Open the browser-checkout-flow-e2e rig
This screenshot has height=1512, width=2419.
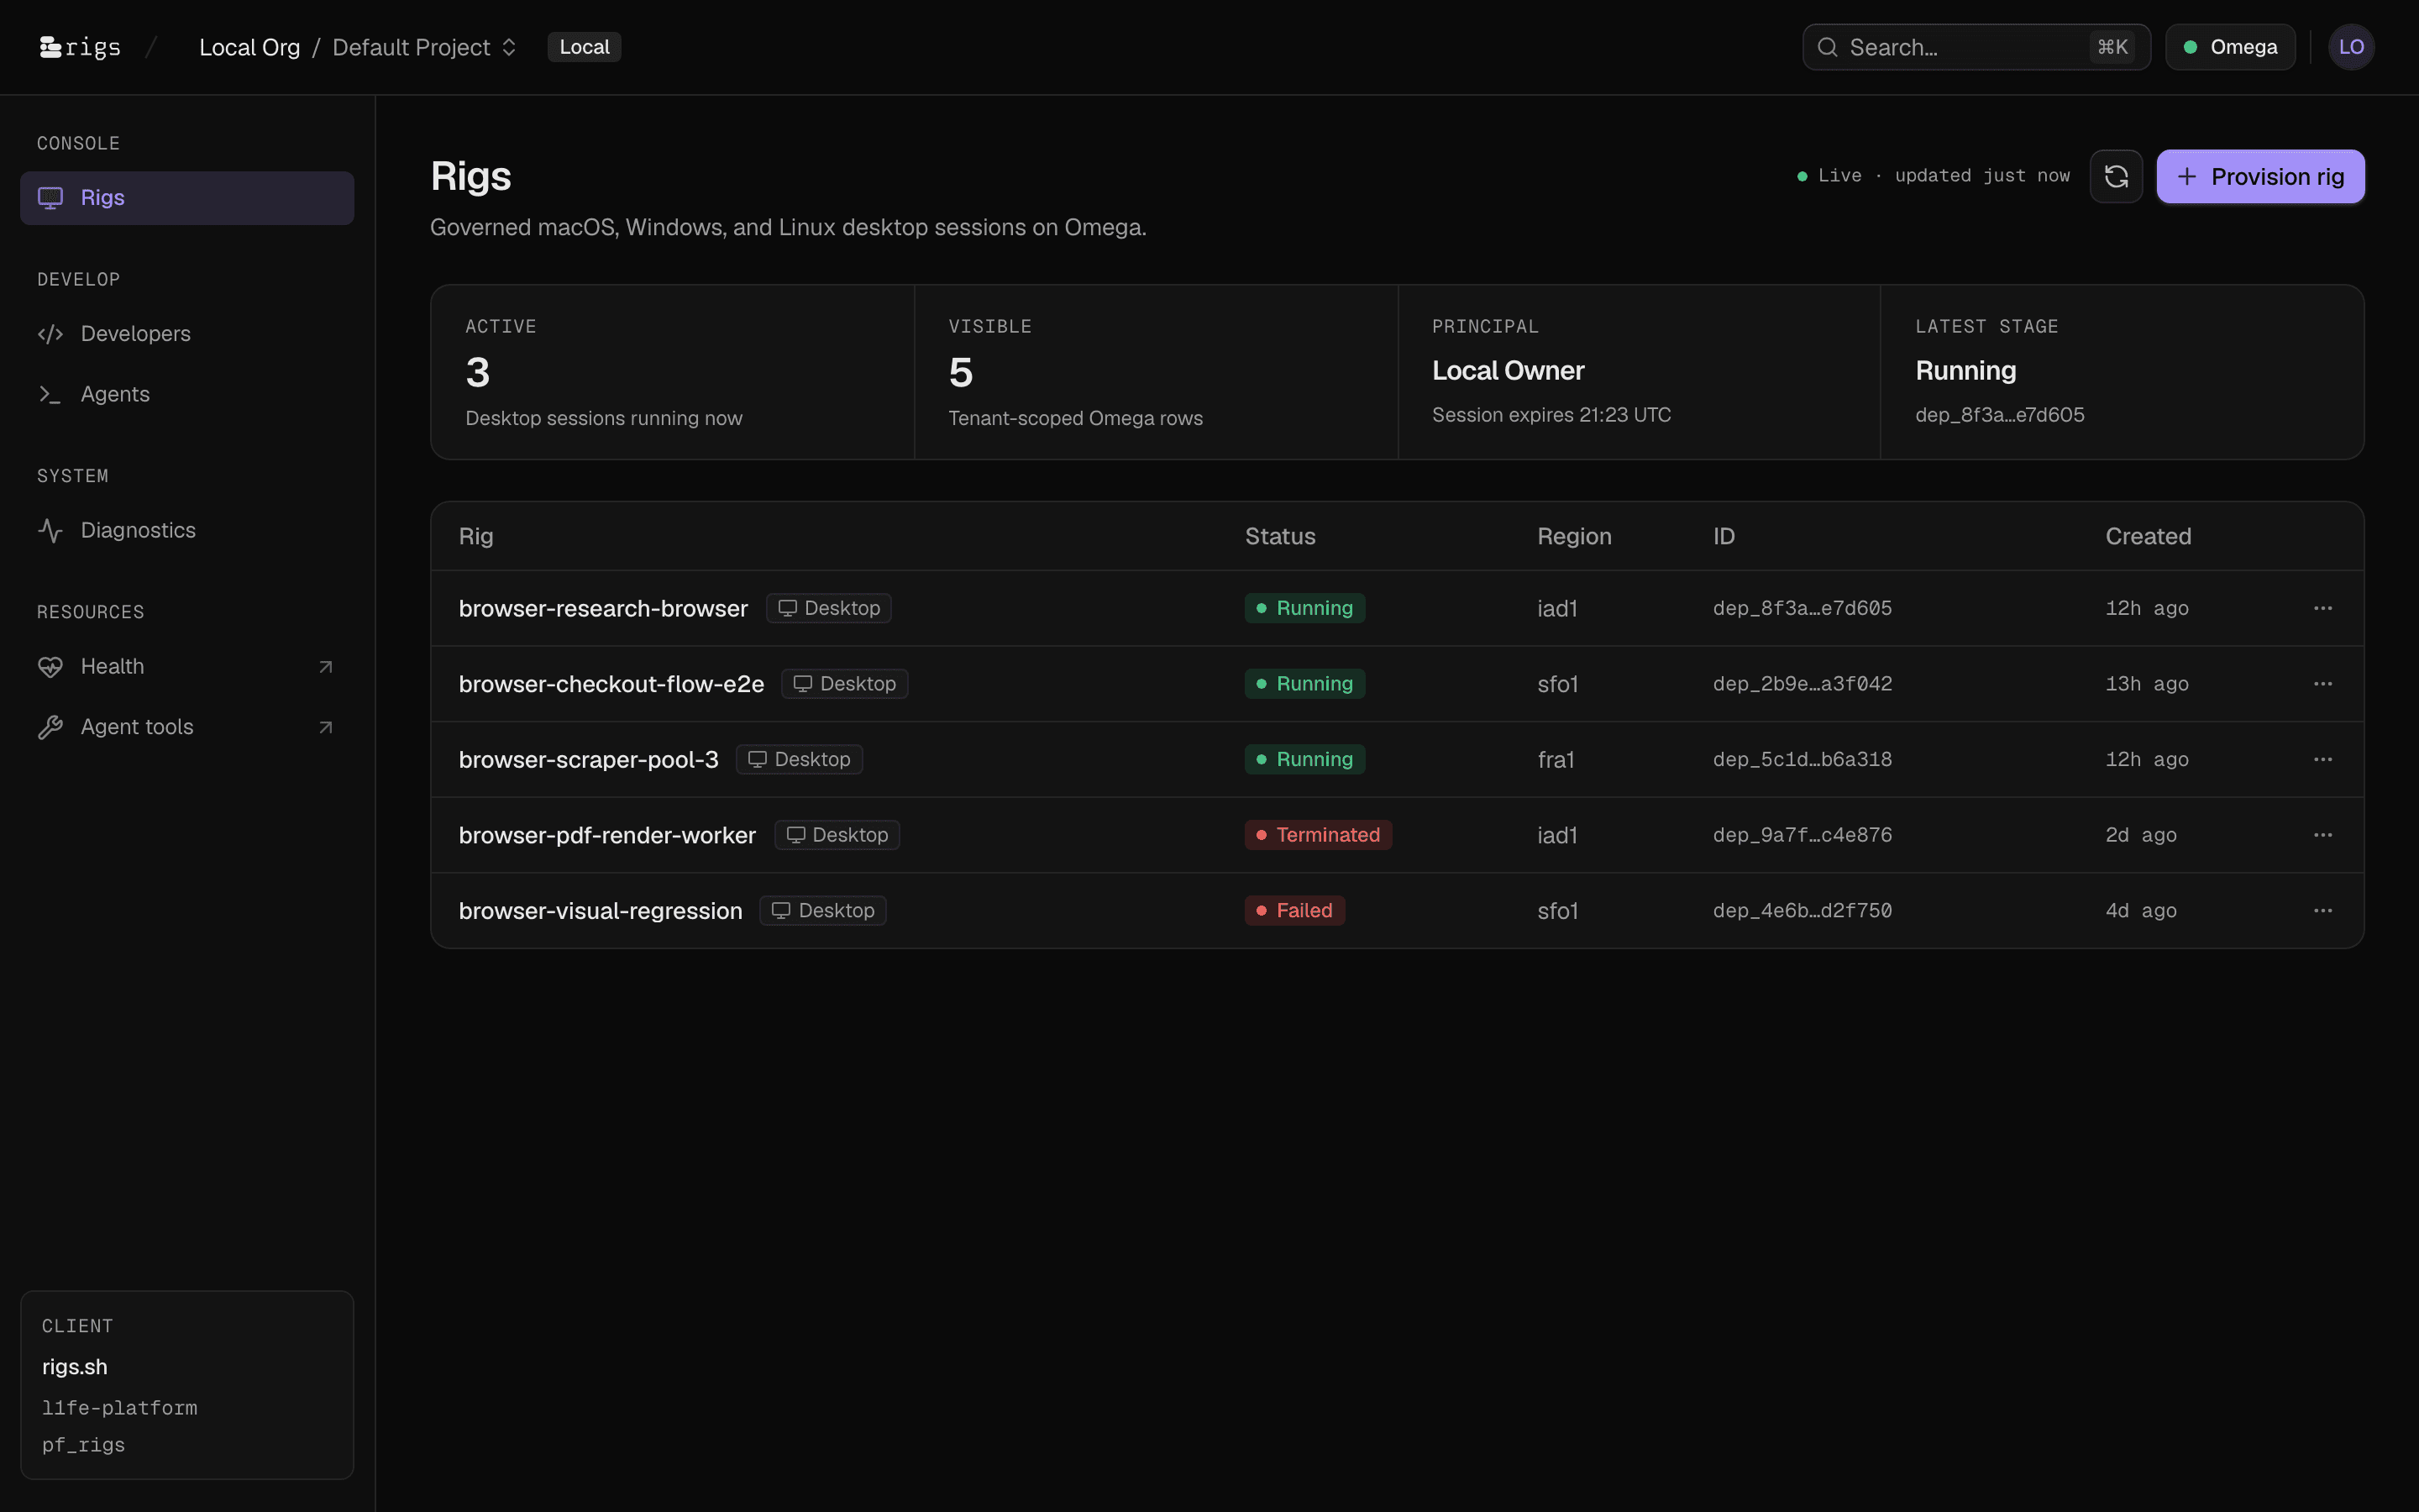[x=611, y=684]
